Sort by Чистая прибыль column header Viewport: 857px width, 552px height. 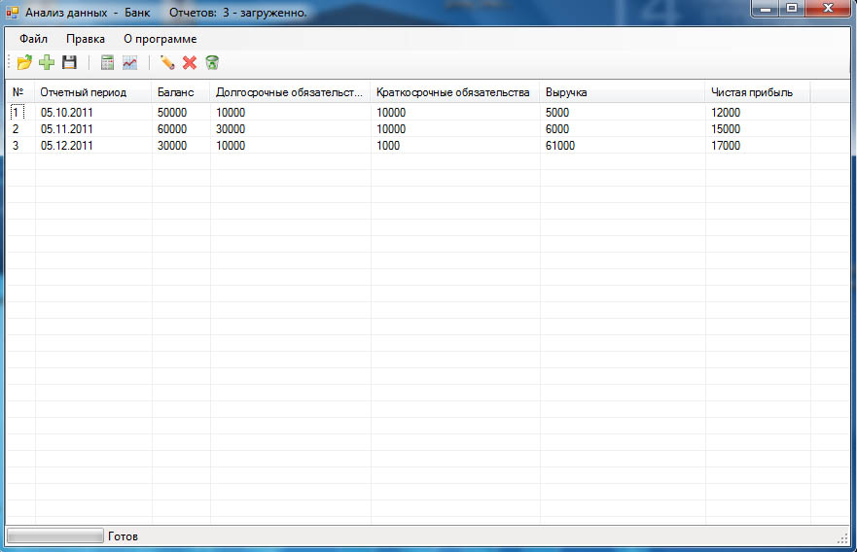[x=758, y=92]
